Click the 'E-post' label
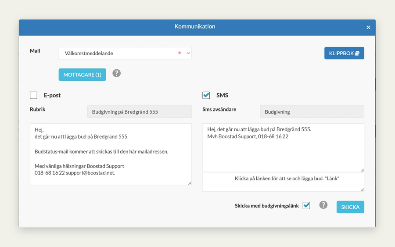 point(52,95)
